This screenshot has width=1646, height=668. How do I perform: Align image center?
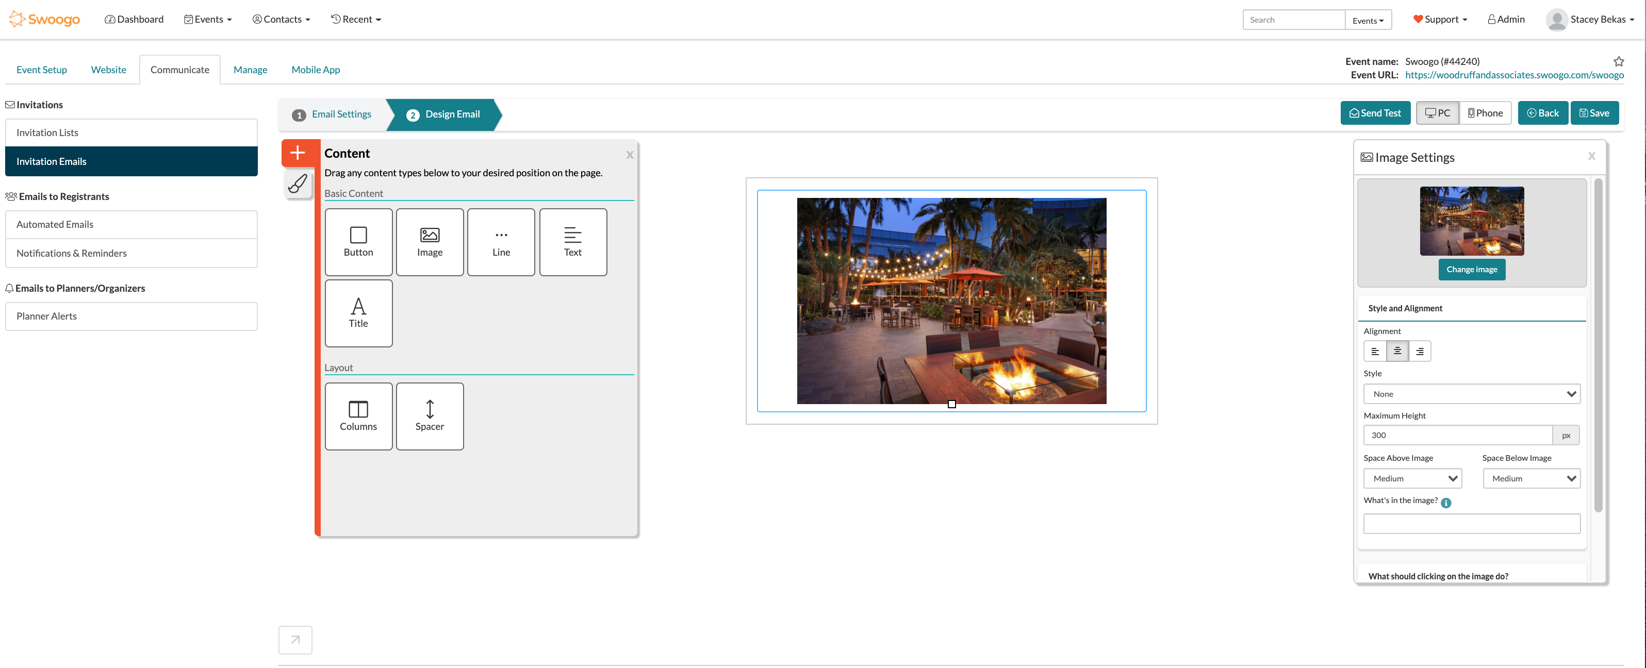1397,351
